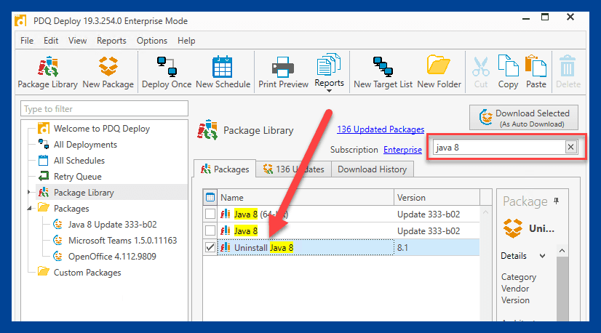601x333 pixels.
Task: Click the Delete trash can icon
Action: tap(568, 66)
